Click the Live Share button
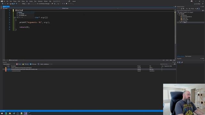Screen dimensions: 205x115 (197, 4)
